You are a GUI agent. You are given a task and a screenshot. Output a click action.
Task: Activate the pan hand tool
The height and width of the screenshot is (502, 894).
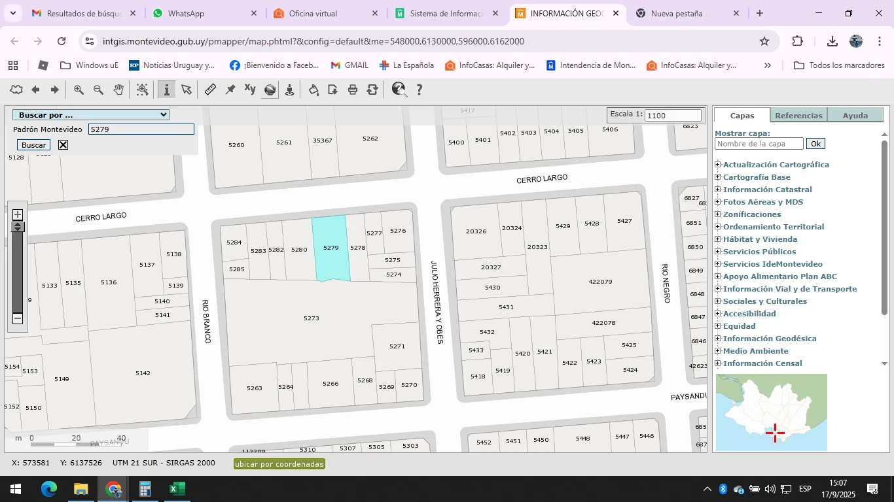(x=118, y=90)
